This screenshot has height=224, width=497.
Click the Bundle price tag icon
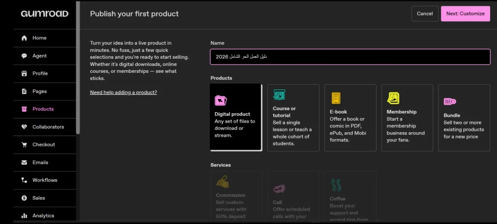click(x=450, y=102)
